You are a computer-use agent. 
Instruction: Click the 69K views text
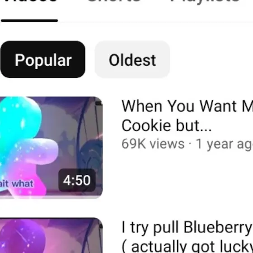[153, 144]
